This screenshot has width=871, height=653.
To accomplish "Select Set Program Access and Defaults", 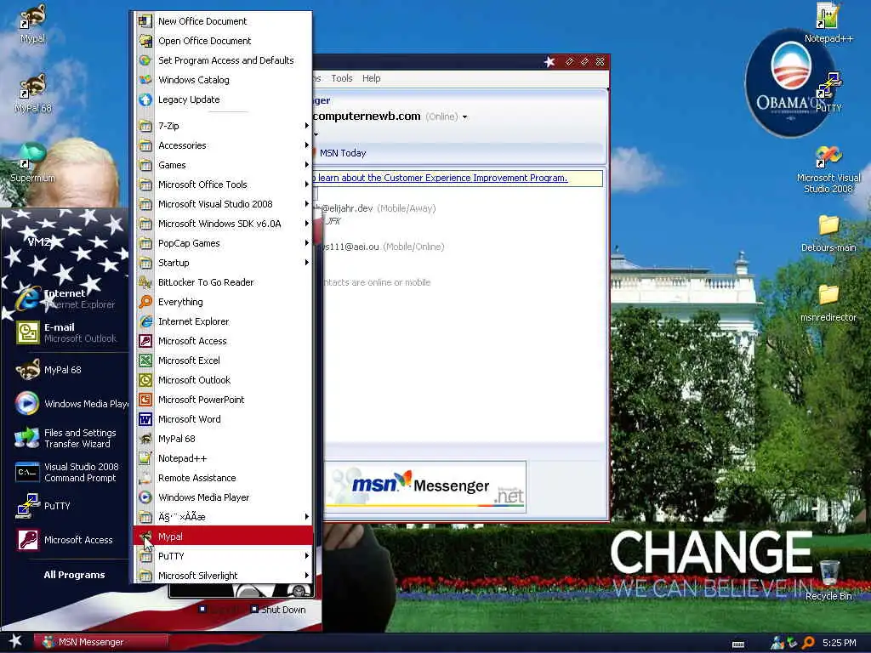I will [224, 60].
